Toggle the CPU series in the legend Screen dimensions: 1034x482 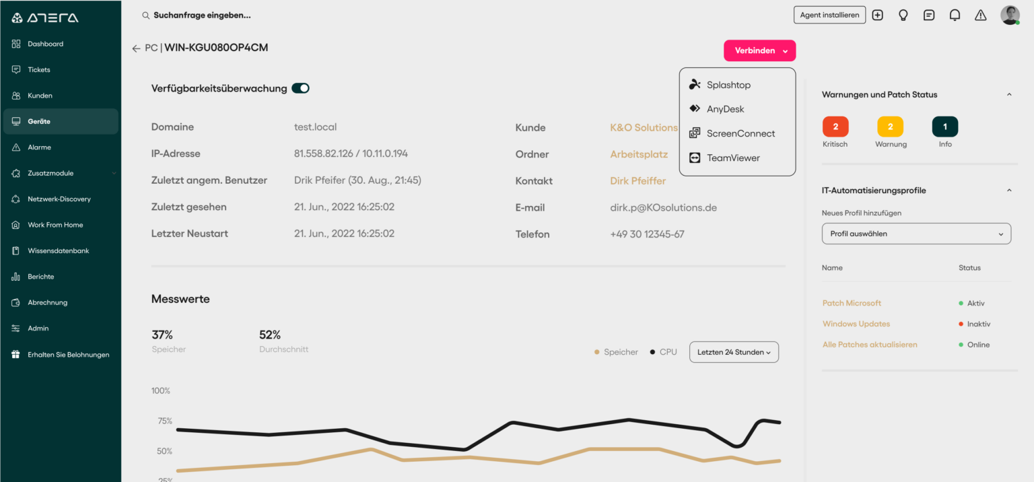tap(662, 351)
